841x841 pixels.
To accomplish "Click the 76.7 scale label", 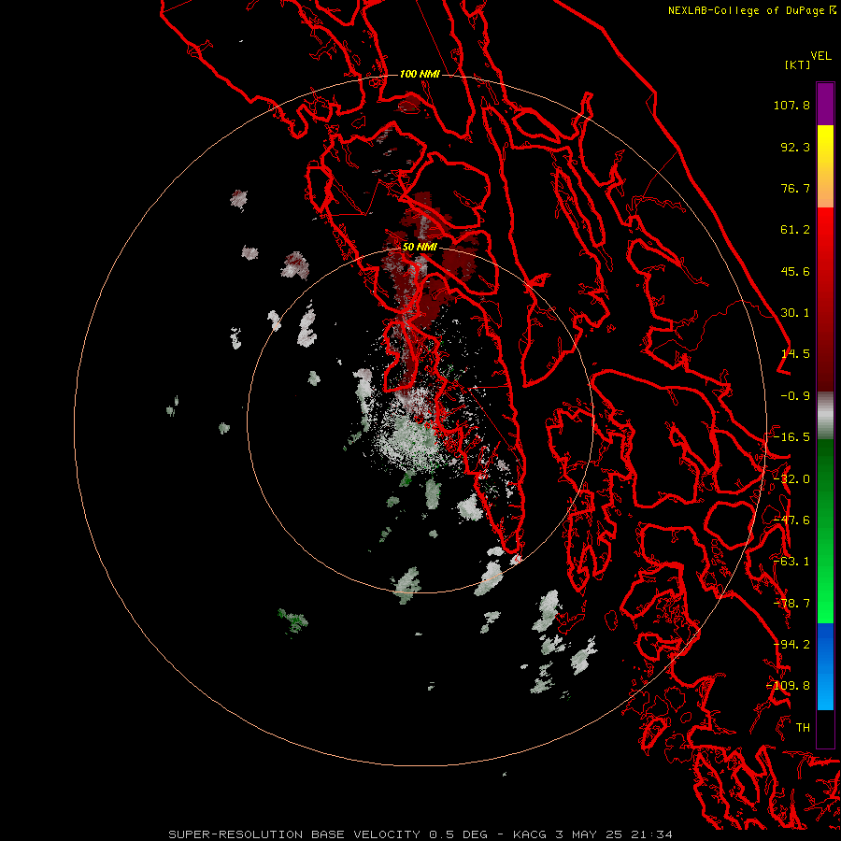I will 795,188.
